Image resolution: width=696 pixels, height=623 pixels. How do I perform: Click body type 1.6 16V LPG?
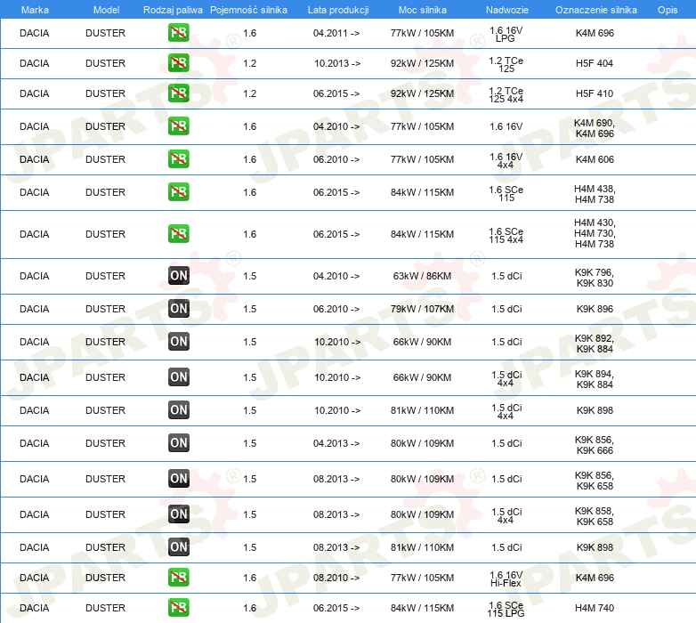[x=506, y=34]
